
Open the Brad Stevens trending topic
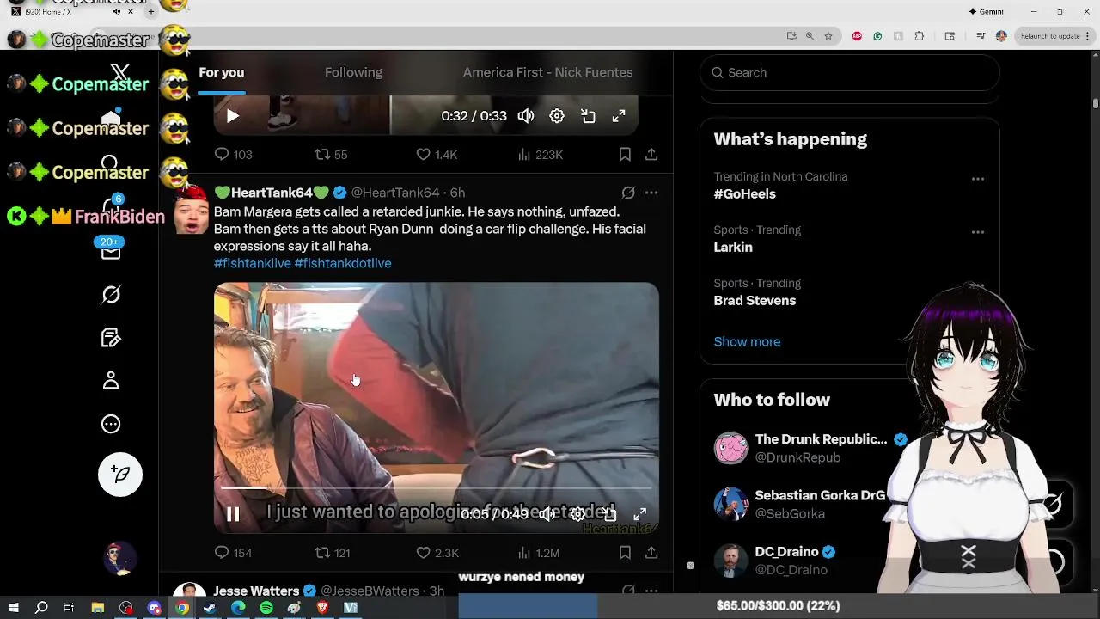[x=755, y=301]
